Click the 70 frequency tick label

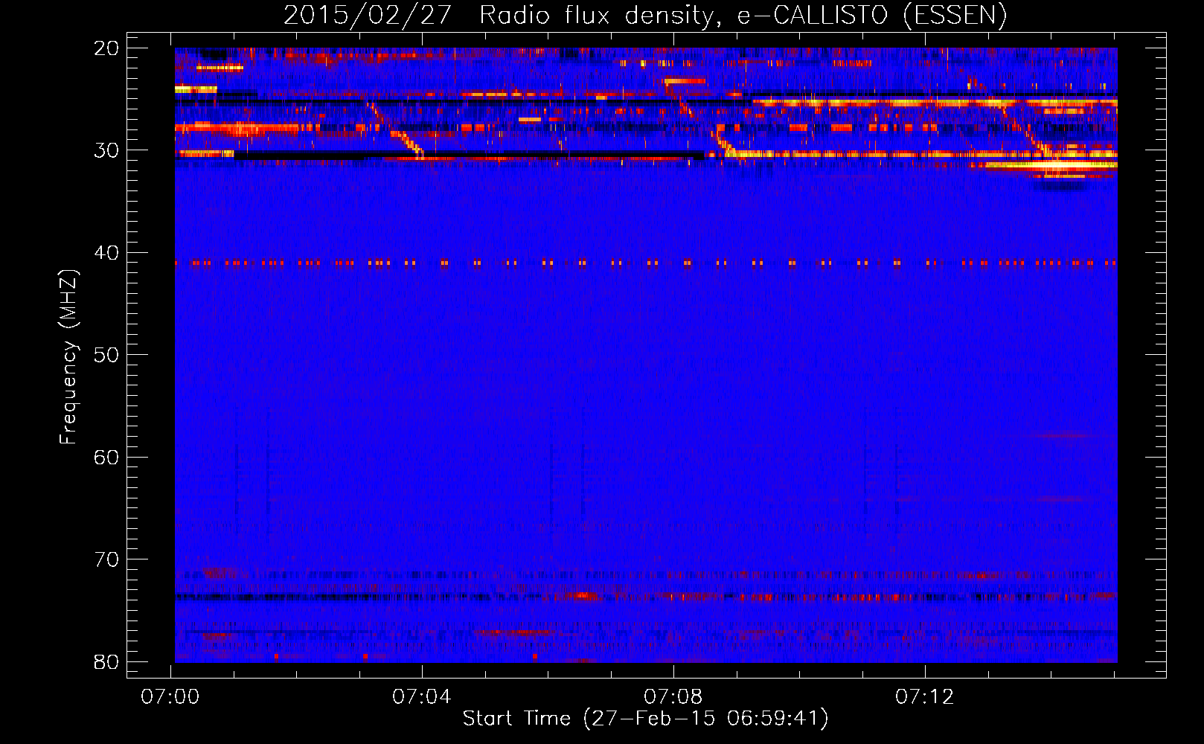click(106, 559)
